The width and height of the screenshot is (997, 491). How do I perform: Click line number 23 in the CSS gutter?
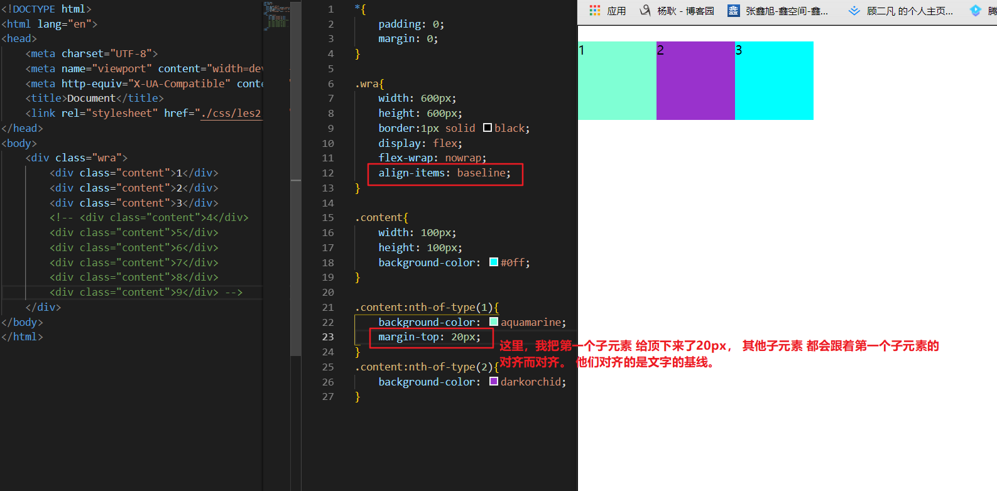(x=328, y=337)
